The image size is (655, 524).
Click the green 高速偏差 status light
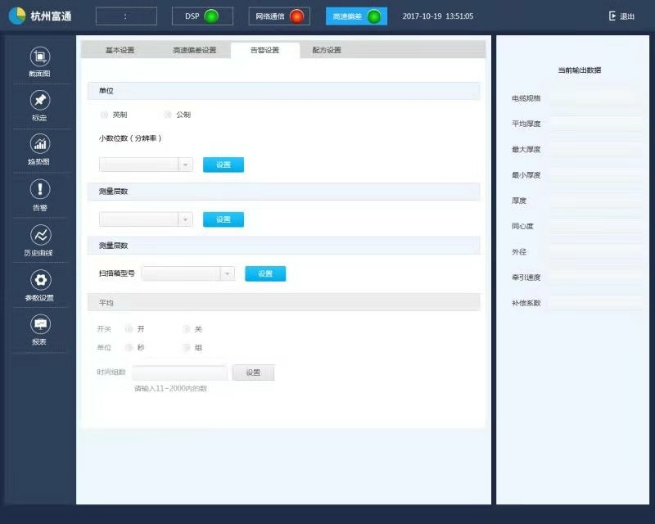click(374, 16)
